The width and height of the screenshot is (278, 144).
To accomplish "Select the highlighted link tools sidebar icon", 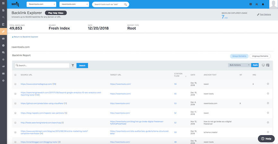I will point(3,31).
